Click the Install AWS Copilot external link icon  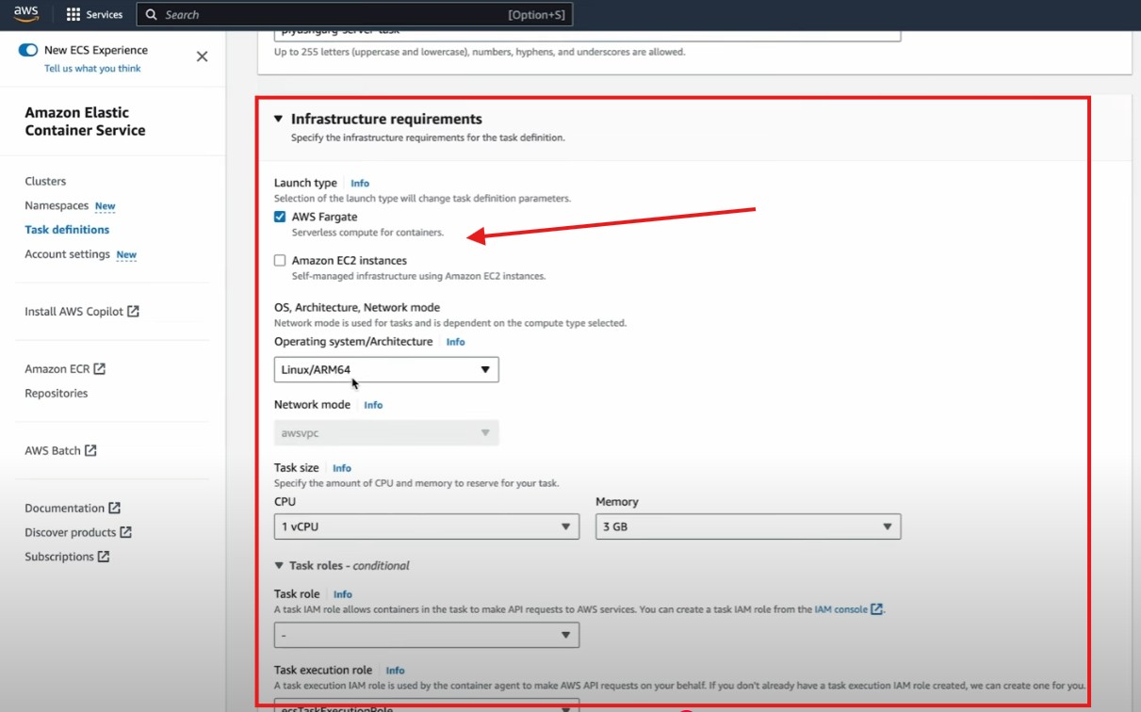coord(134,311)
